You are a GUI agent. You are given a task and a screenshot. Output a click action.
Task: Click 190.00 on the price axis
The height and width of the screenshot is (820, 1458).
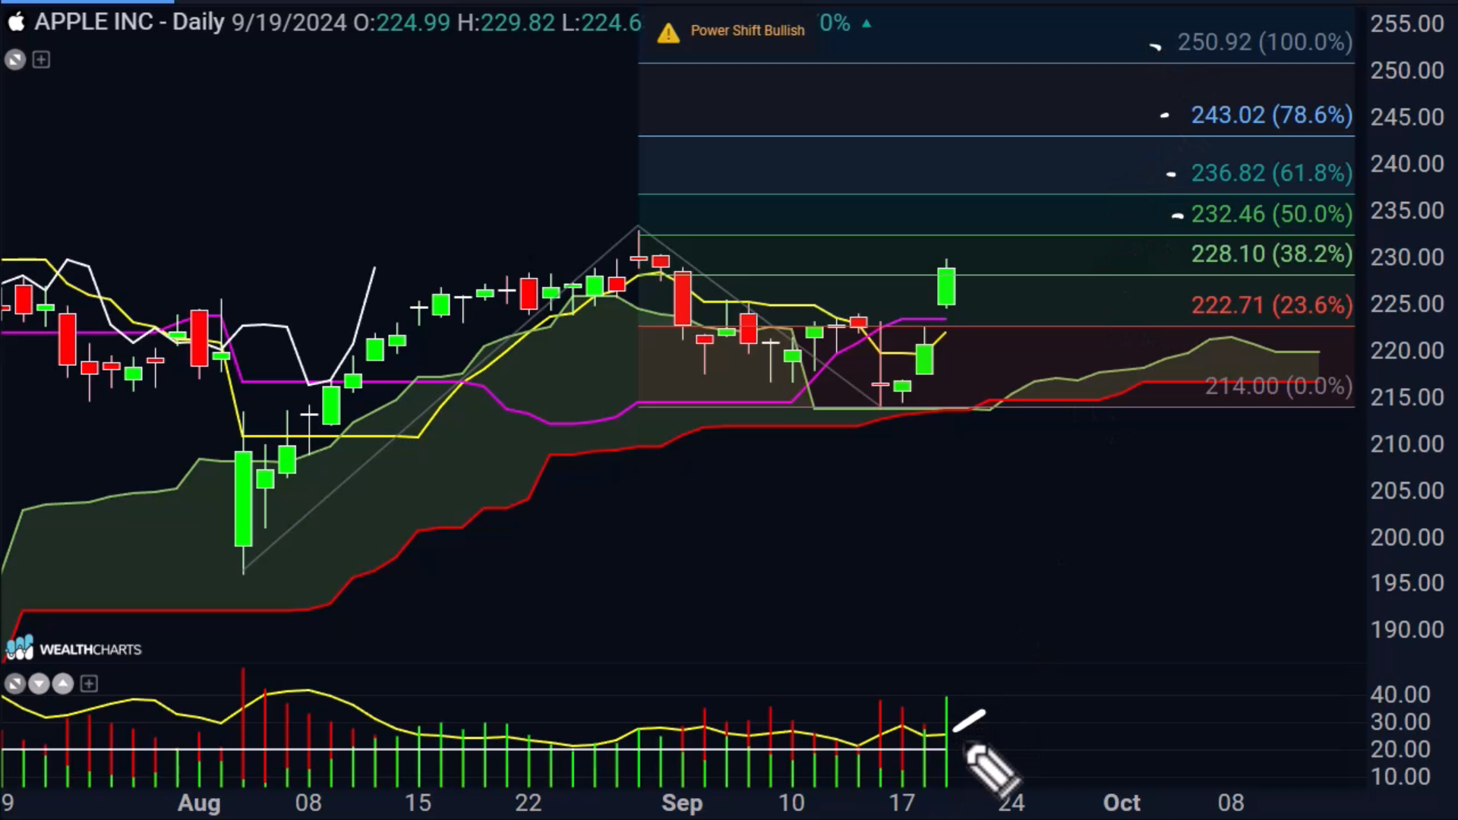point(1406,630)
